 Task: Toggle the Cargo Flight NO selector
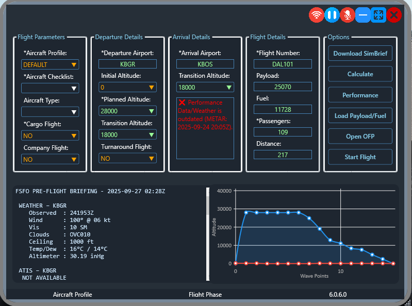click(x=50, y=135)
